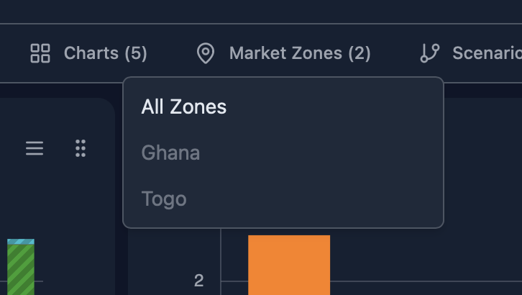The height and width of the screenshot is (295, 522).
Task: Toggle the Market Zones (2) dropdown
Action: 300,53
